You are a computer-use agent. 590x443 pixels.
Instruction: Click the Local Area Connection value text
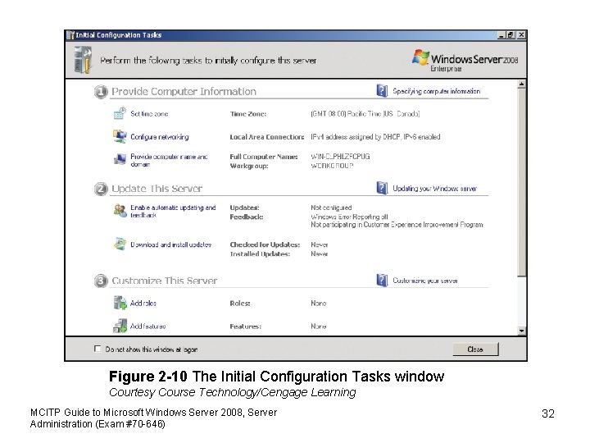coord(375,137)
